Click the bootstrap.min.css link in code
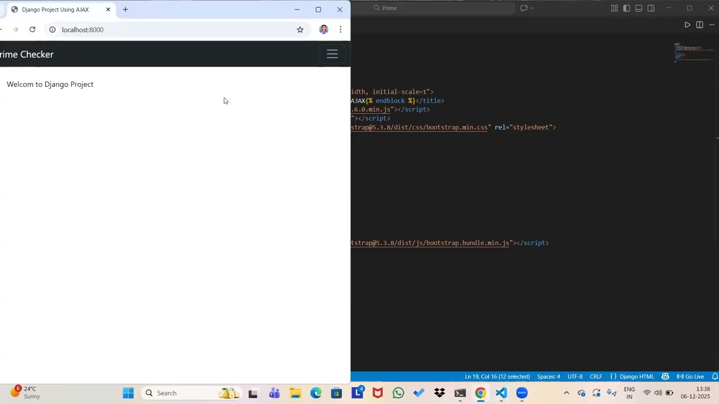 click(x=420, y=127)
